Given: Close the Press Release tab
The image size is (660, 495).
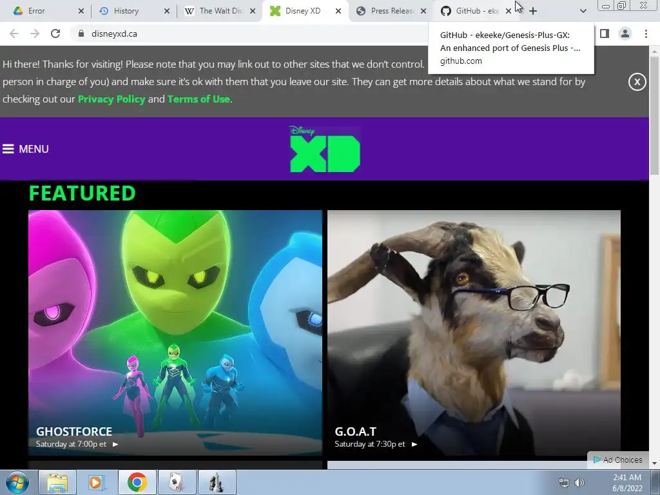Looking at the screenshot, I should click(423, 12).
